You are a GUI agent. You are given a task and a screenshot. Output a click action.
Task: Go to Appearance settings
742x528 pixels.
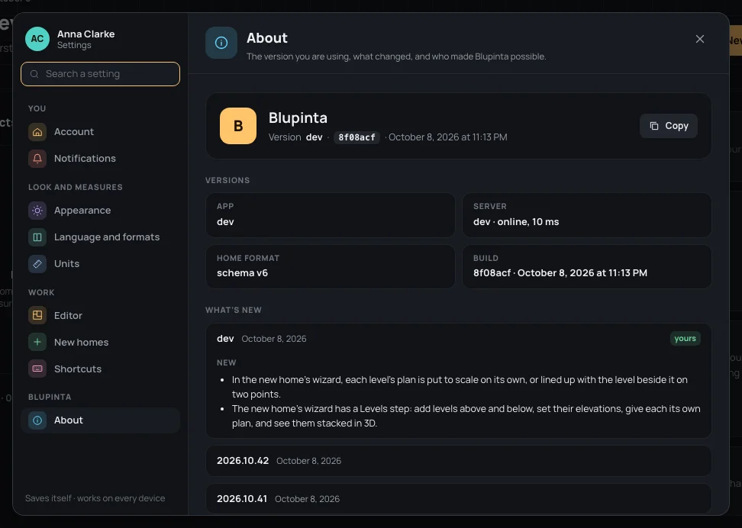click(x=100, y=211)
